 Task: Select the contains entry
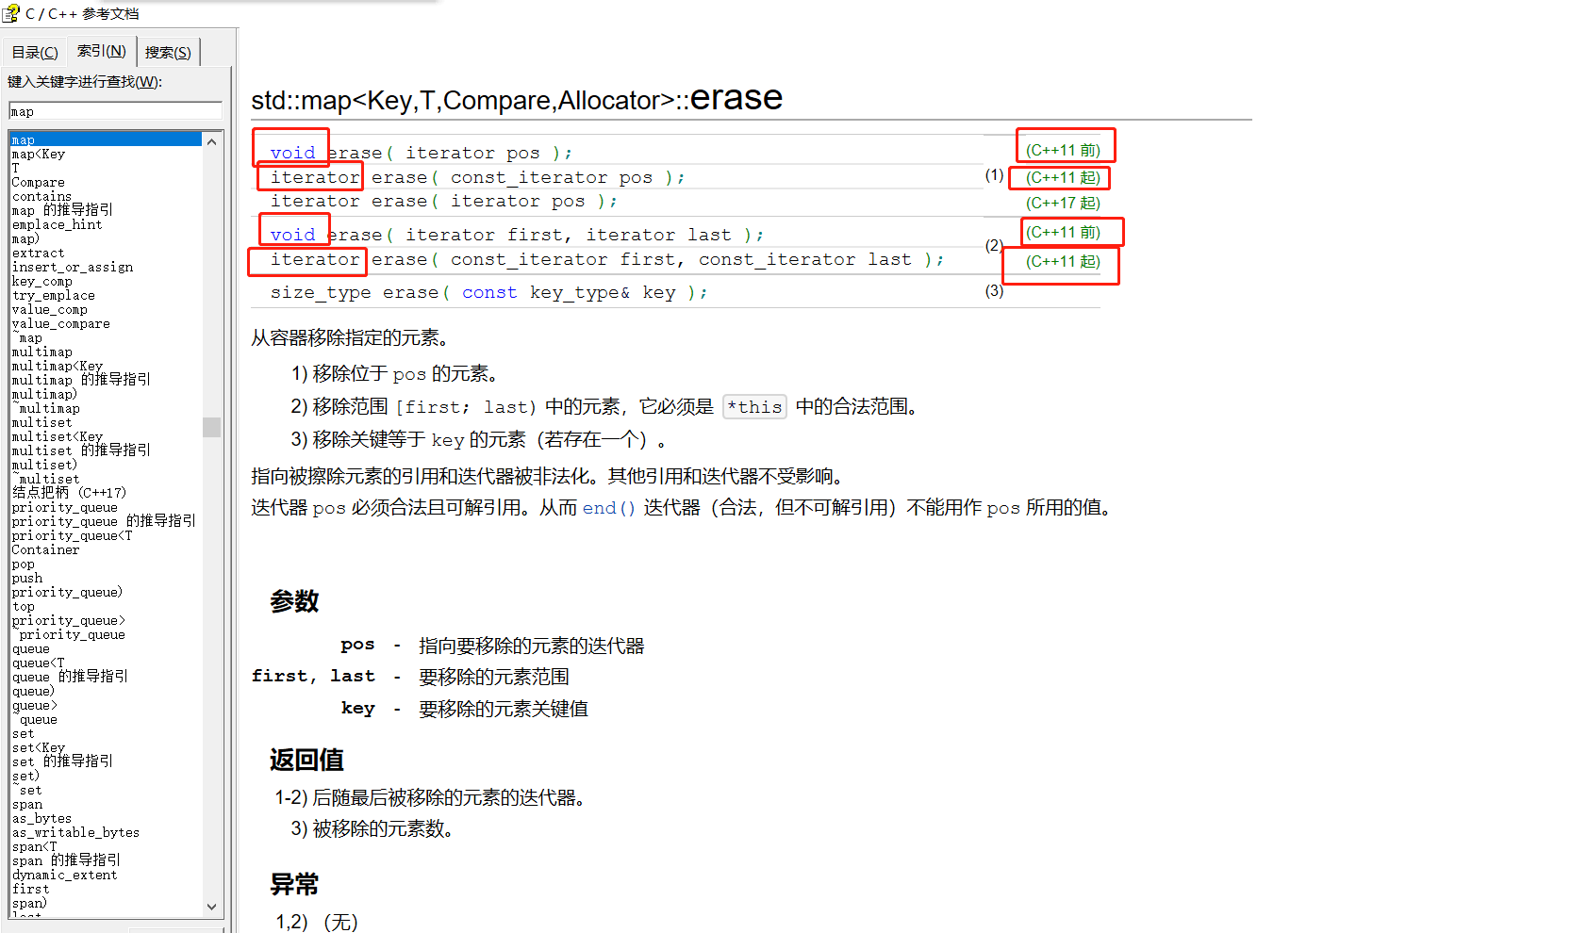click(41, 196)
